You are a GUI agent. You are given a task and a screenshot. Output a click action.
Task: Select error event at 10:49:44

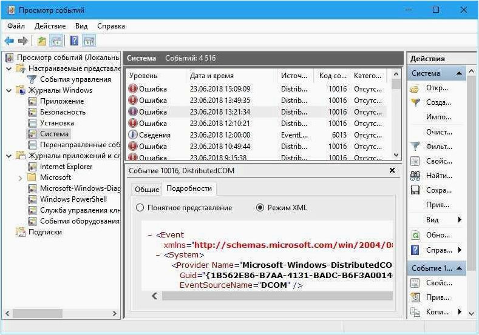[257, 147]
